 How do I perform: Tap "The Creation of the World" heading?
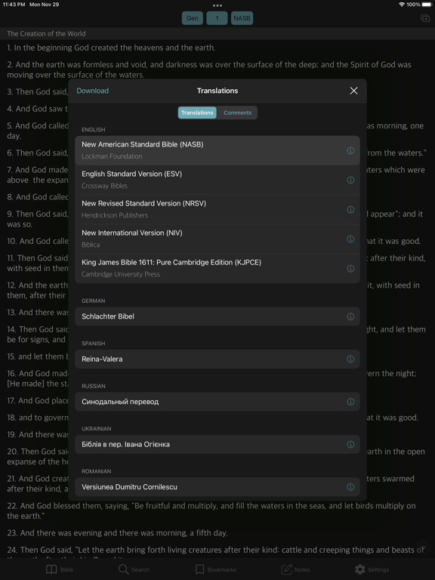(x=46, y=34)
